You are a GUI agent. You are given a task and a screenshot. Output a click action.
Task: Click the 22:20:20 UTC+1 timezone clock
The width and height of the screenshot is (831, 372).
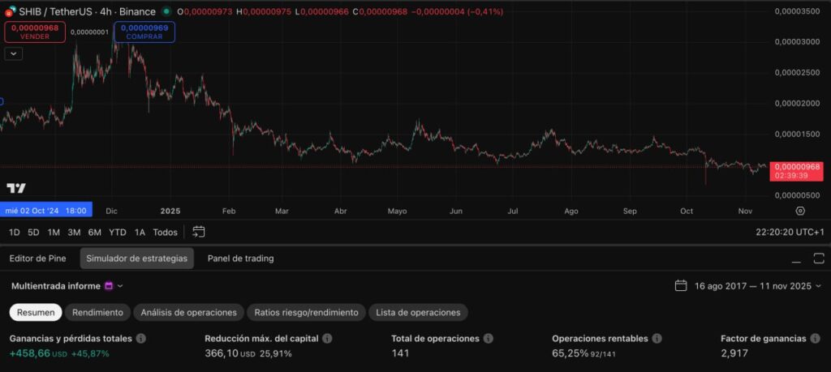tap(788, 232)
